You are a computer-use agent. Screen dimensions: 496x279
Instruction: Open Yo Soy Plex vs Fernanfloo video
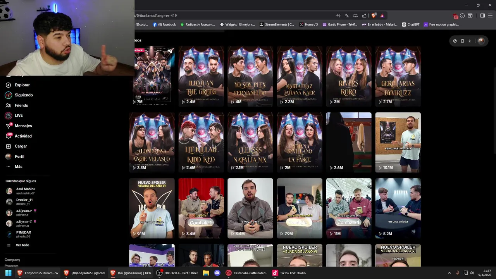(250, 76)
